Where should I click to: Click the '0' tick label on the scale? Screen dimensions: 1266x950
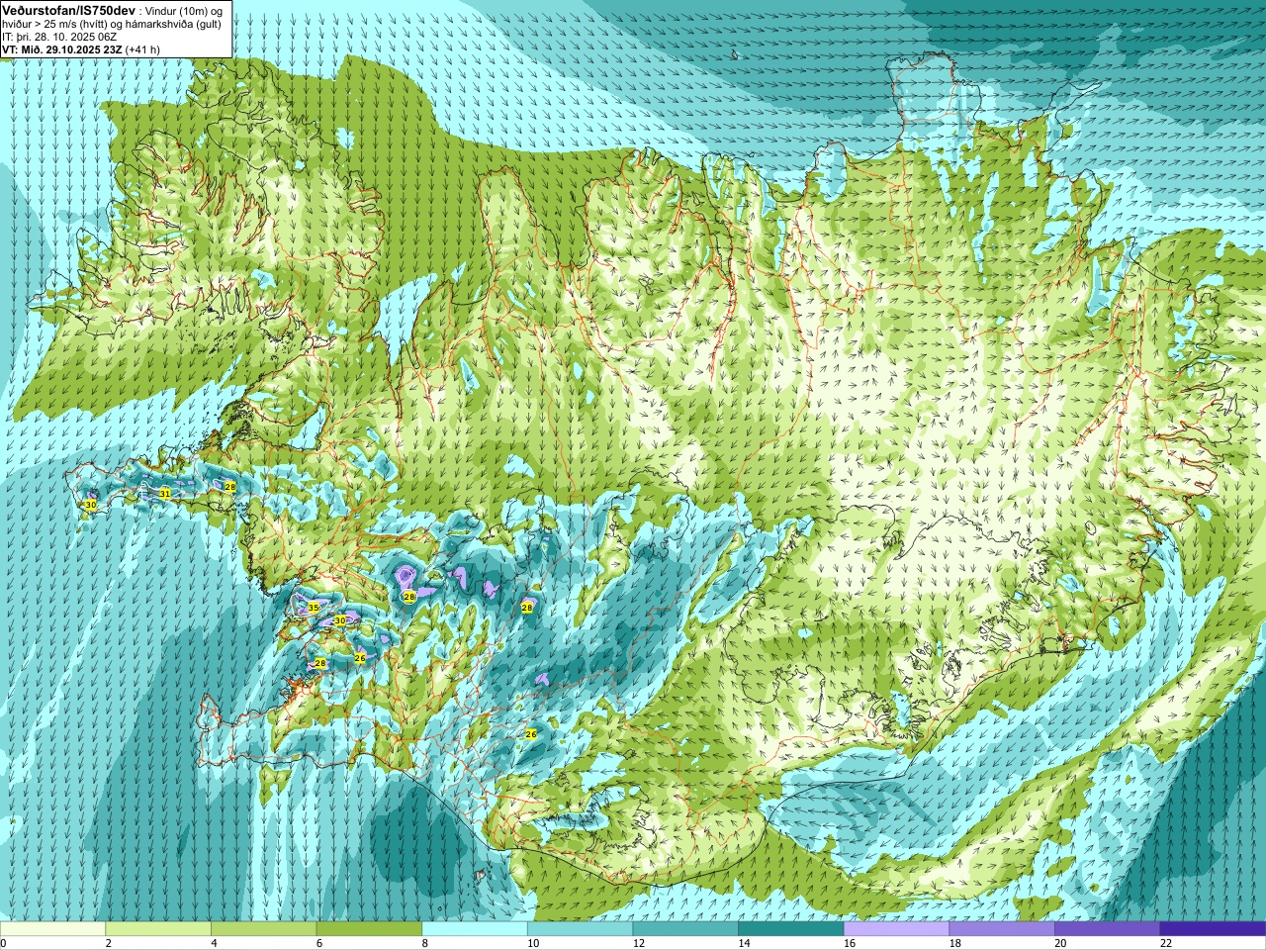point(4,943)
